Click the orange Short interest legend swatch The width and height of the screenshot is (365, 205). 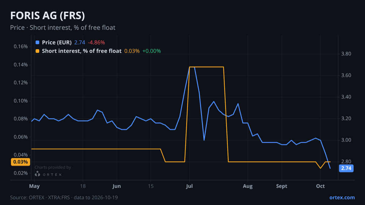tap(37, 51)
